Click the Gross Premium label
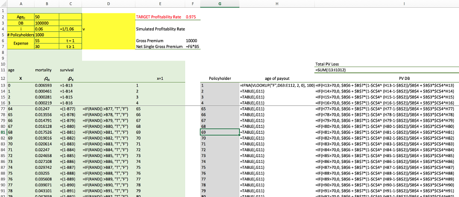The image size is (459, 197). click(x=150, y=40)
